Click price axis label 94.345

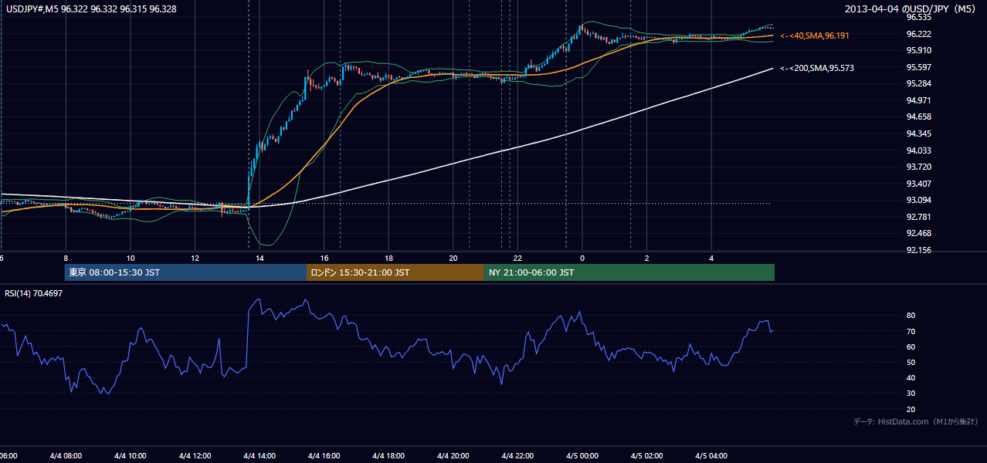coord(918,133)
